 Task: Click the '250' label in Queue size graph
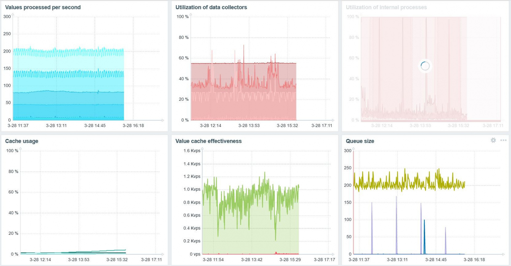click(x=348, y=168)
